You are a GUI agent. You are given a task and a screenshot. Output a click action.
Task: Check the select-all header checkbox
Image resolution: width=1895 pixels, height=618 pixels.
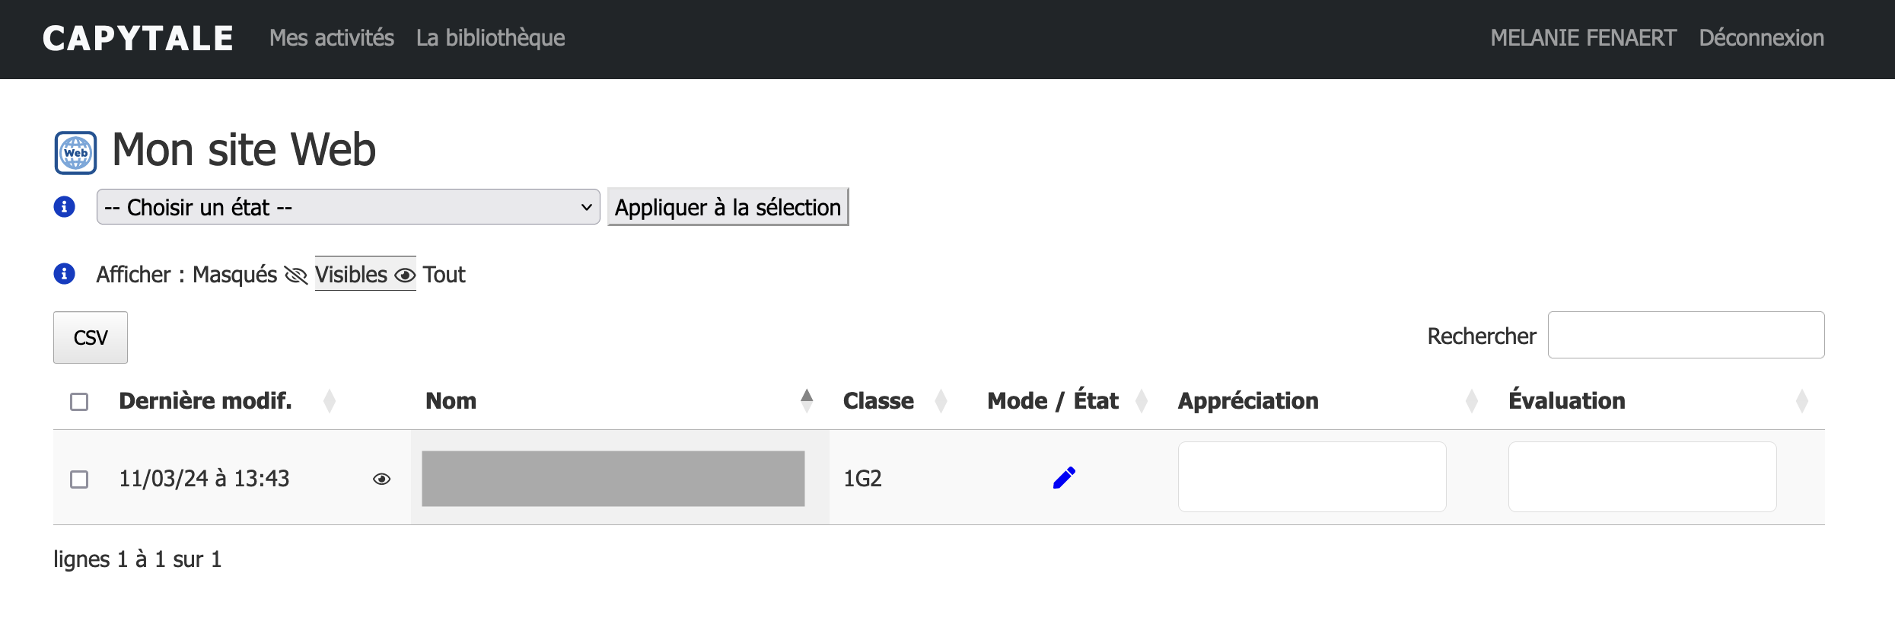[x=79, y=402]
